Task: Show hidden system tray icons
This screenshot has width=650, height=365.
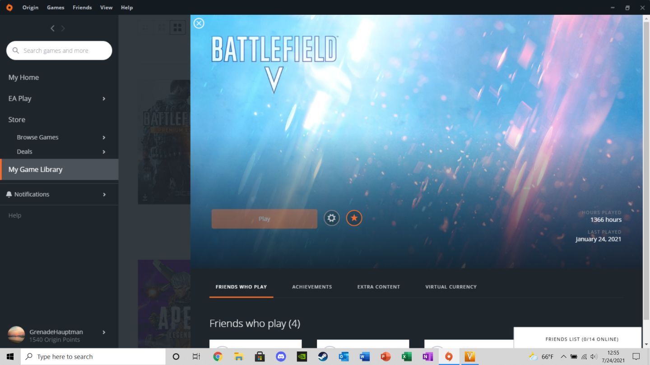Action: pyautogui.click(x=563, y=356)
